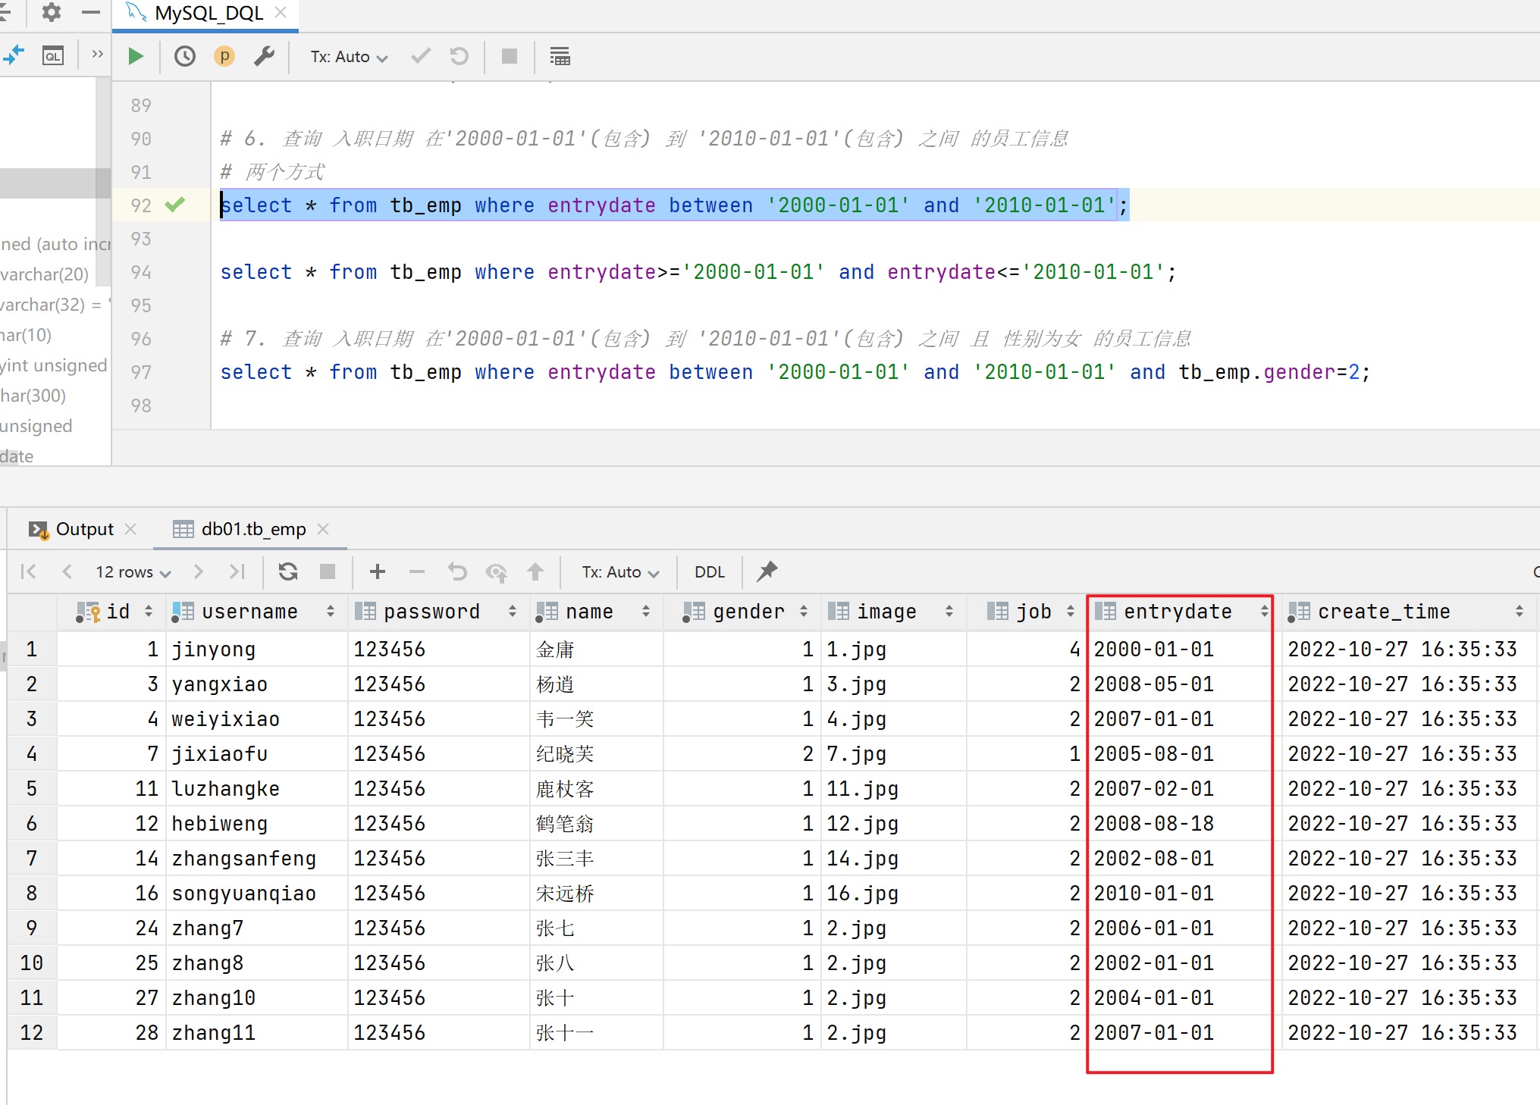Sort by the id column arrows
This screenshot has height=1105, width=1540.
click(149, 611)
